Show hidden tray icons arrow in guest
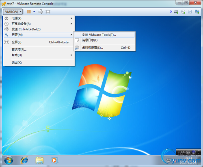This screenshot has width=203, height=167. tap(163, 161)
